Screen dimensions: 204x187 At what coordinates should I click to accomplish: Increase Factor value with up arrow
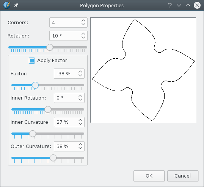(80, 72)
